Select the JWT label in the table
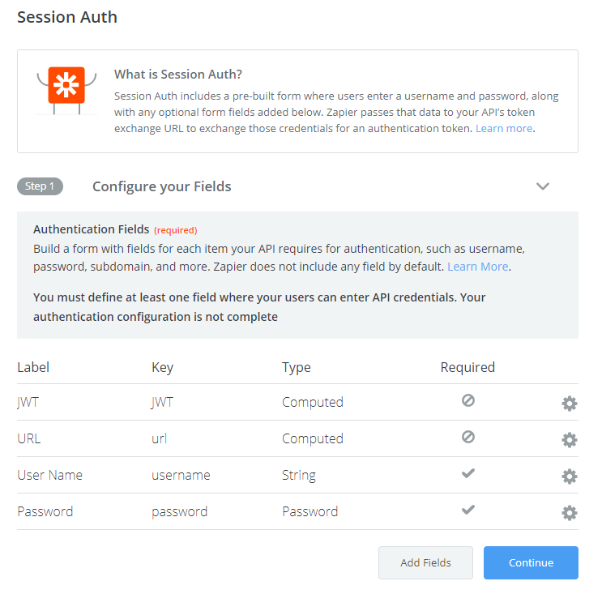The height and width of the screenshot is (594, 602). (x=28, y=402)
